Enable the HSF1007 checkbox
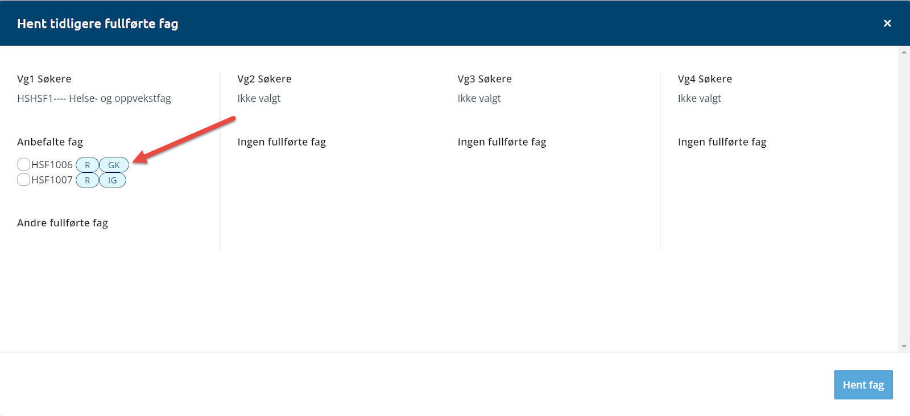The height and width of the screenshot is (416, 910). coord(23,180)
